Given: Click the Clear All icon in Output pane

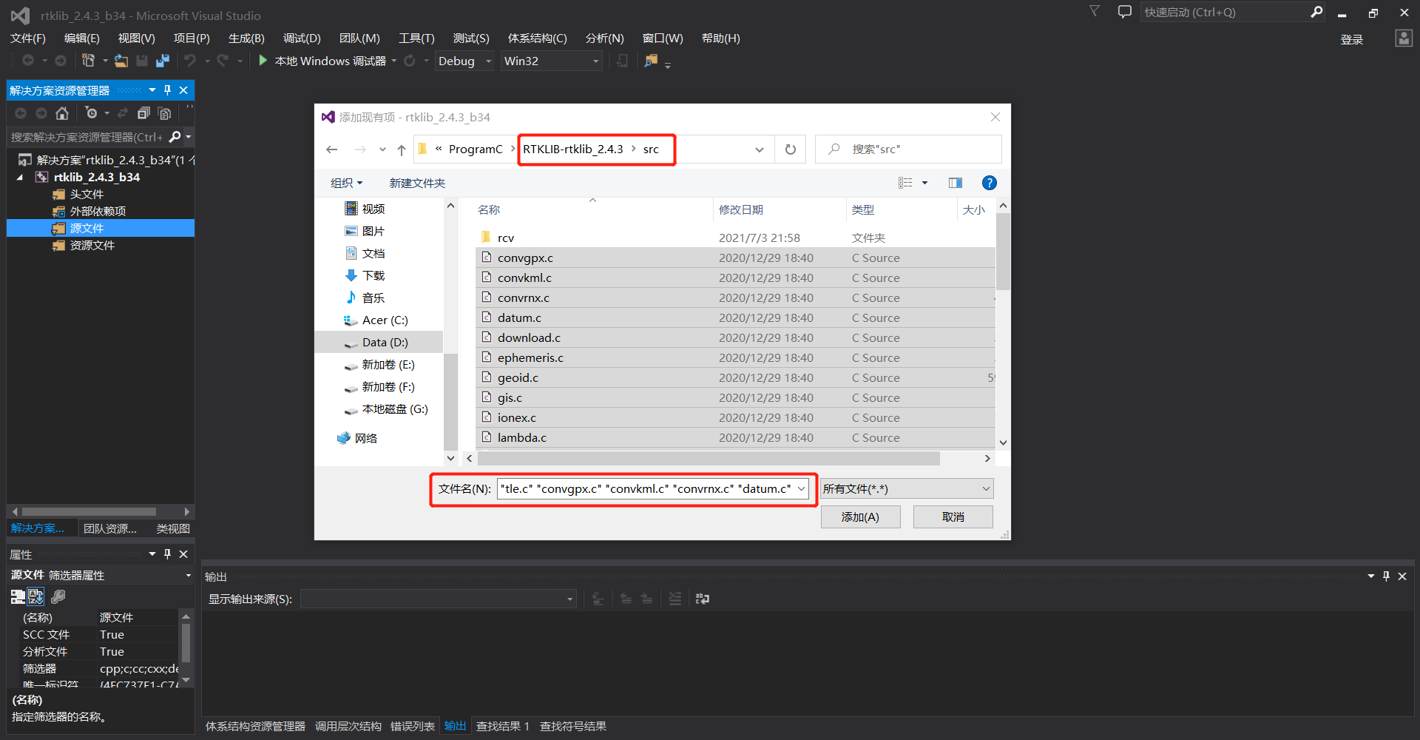Looking at the screenshot, I should 674,599.
